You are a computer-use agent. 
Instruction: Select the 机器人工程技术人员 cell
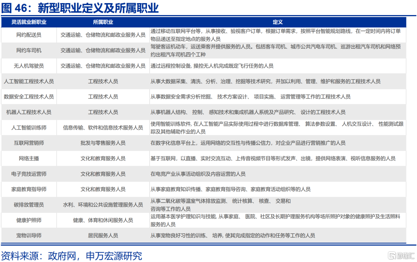click(29, 112)
